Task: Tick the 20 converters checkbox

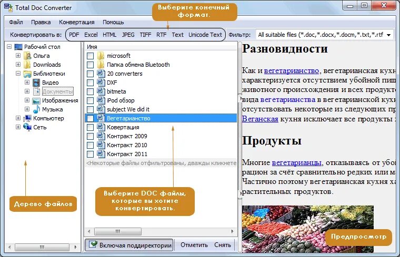Action: pyautogui.click(x=91, y=74)
